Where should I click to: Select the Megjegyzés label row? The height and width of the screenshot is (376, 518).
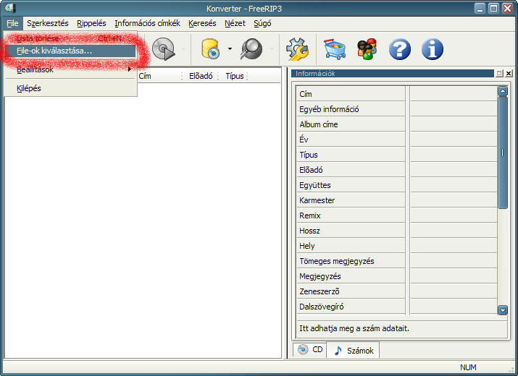point(351,276)
